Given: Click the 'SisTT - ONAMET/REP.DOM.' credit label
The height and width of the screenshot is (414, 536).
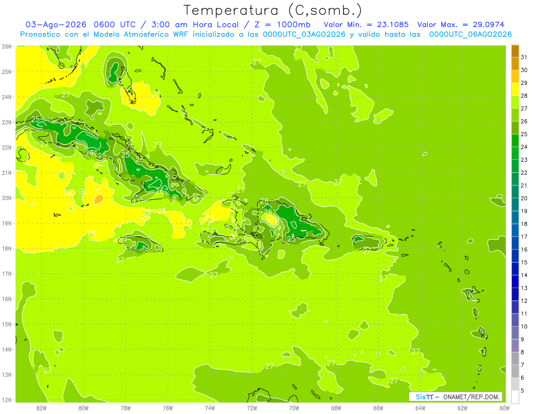Looking at the screenshot, I should click(456, 397).
